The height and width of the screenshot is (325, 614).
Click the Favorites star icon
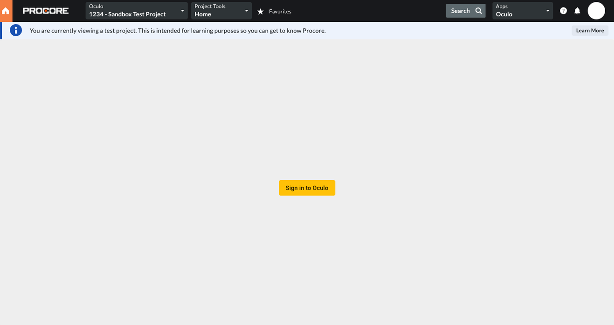[x=260, y=11]
